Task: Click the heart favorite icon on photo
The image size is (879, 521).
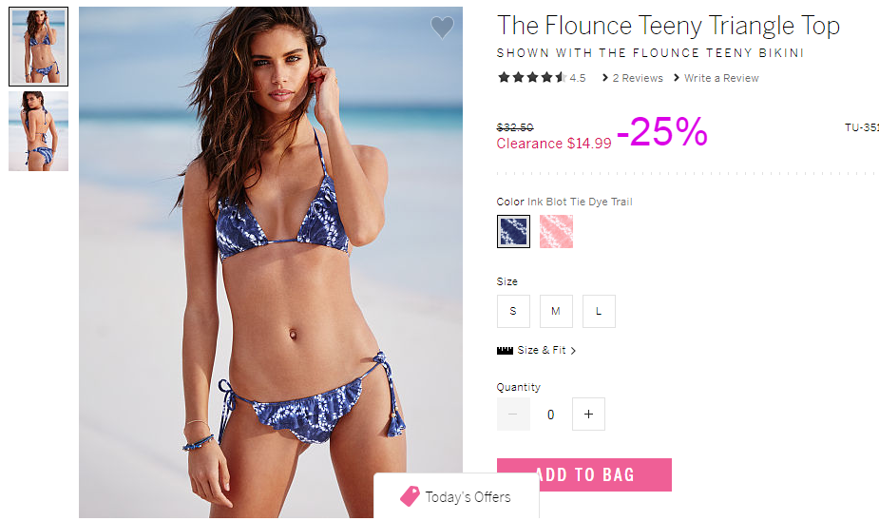Action: pos(442,27)
